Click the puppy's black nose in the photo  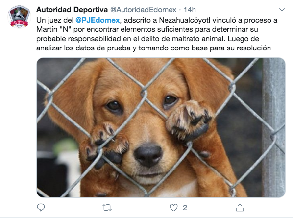coord(148,155)
